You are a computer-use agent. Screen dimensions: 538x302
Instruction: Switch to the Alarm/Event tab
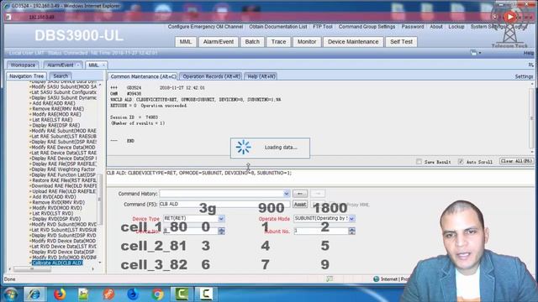pyautogui.click(x=61, y=65)
